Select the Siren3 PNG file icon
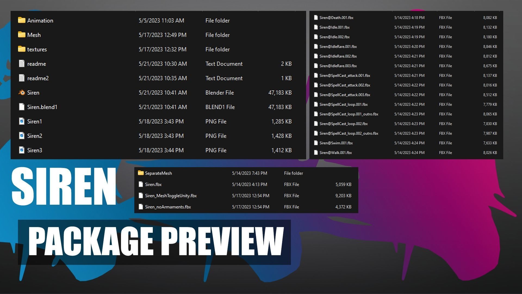The width and height of the screenshot is (522, 294). click(x=21, y=150)
